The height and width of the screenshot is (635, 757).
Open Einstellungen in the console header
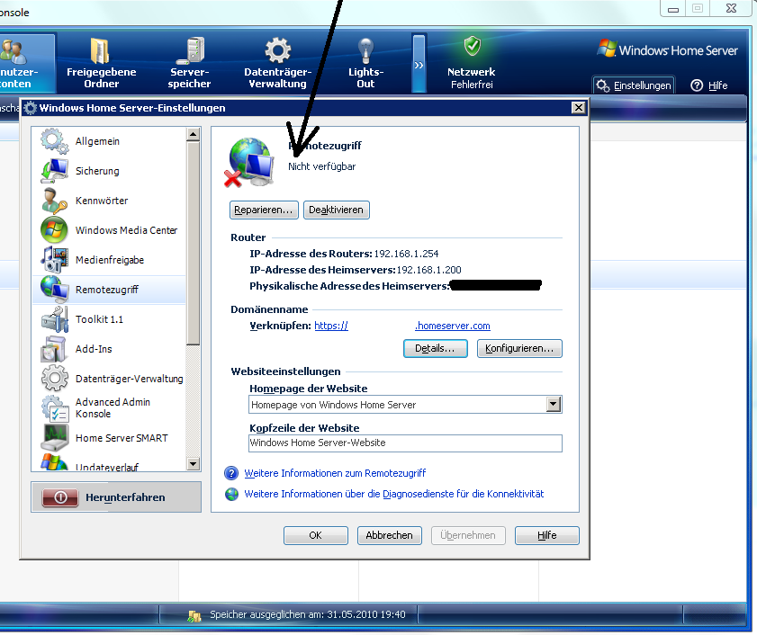(x=634, y=85)
